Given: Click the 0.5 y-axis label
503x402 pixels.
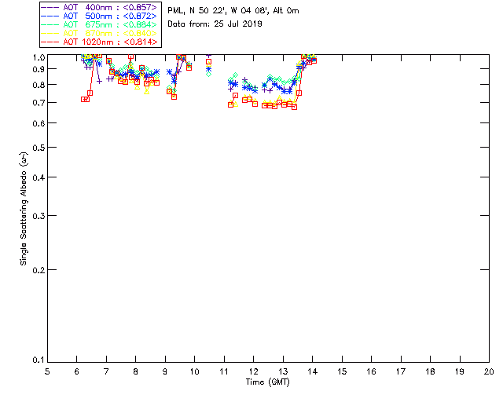Looking at the screenshot, I should [x=39, y=148].
